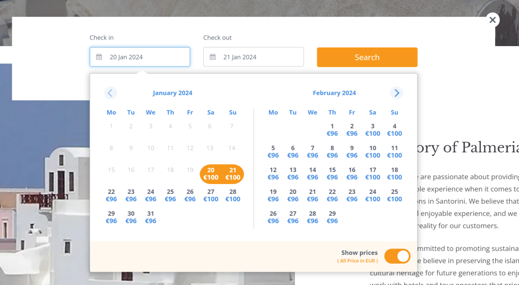519x285 pixels.
Task: Open the Check out date field
Action: (x=253, y=57)
